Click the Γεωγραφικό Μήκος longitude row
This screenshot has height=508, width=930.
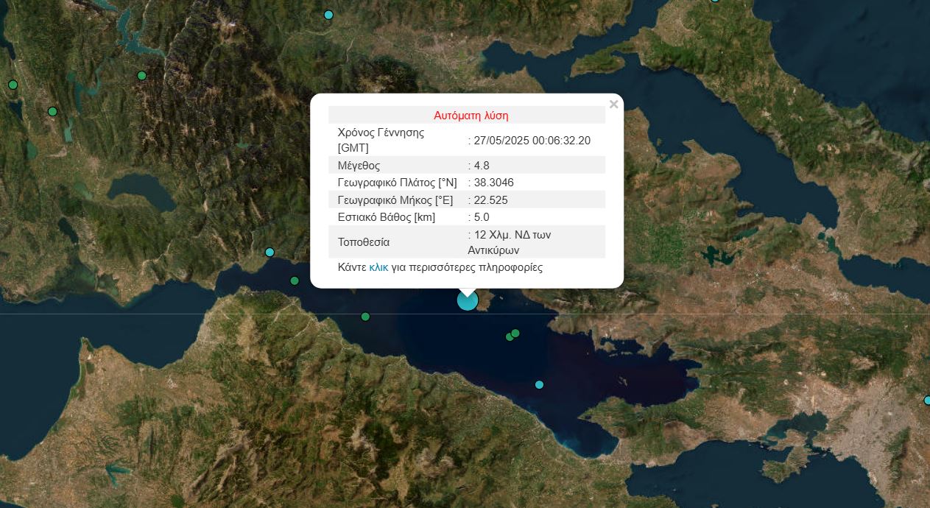pyautogui.click(x=467, y=200)
